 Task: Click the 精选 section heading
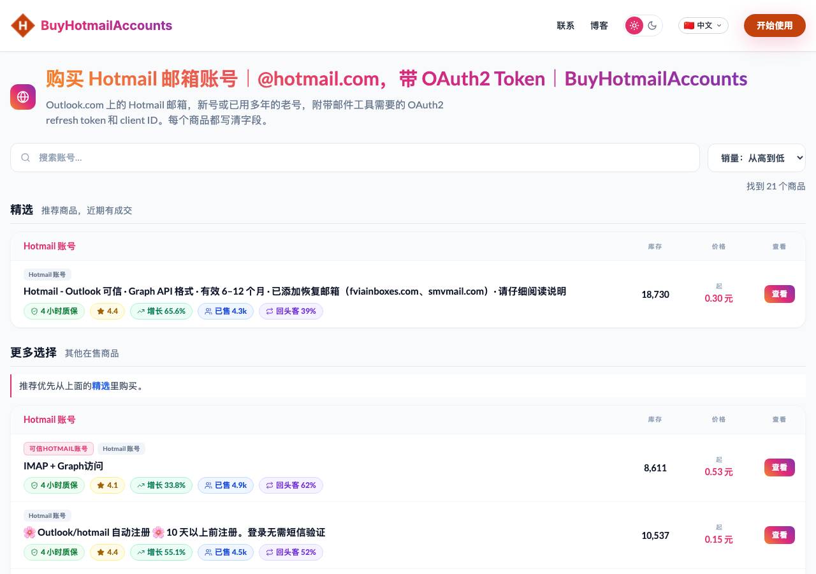click(22, 210)
